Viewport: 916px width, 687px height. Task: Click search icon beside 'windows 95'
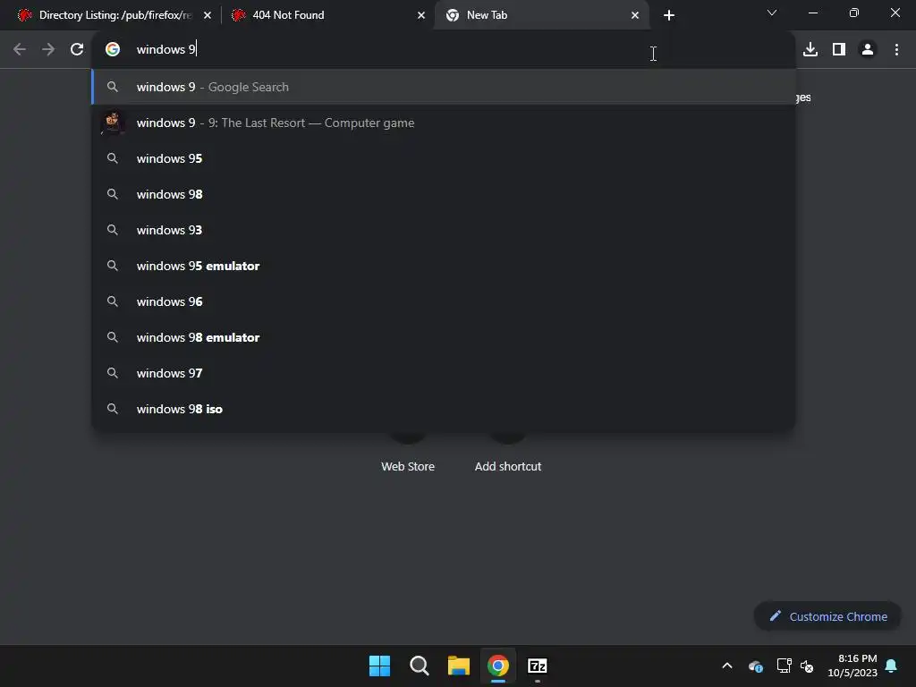[113, 158]
